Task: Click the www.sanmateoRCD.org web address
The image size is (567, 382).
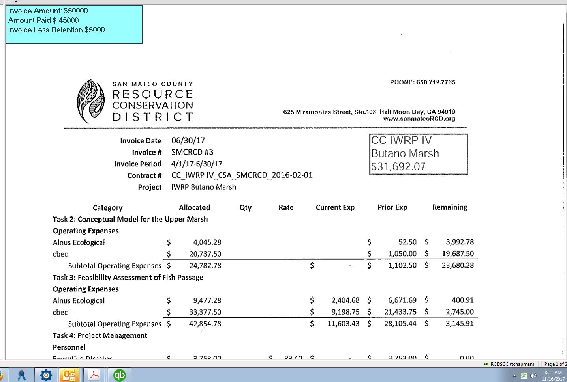Action: coord(419,119)
